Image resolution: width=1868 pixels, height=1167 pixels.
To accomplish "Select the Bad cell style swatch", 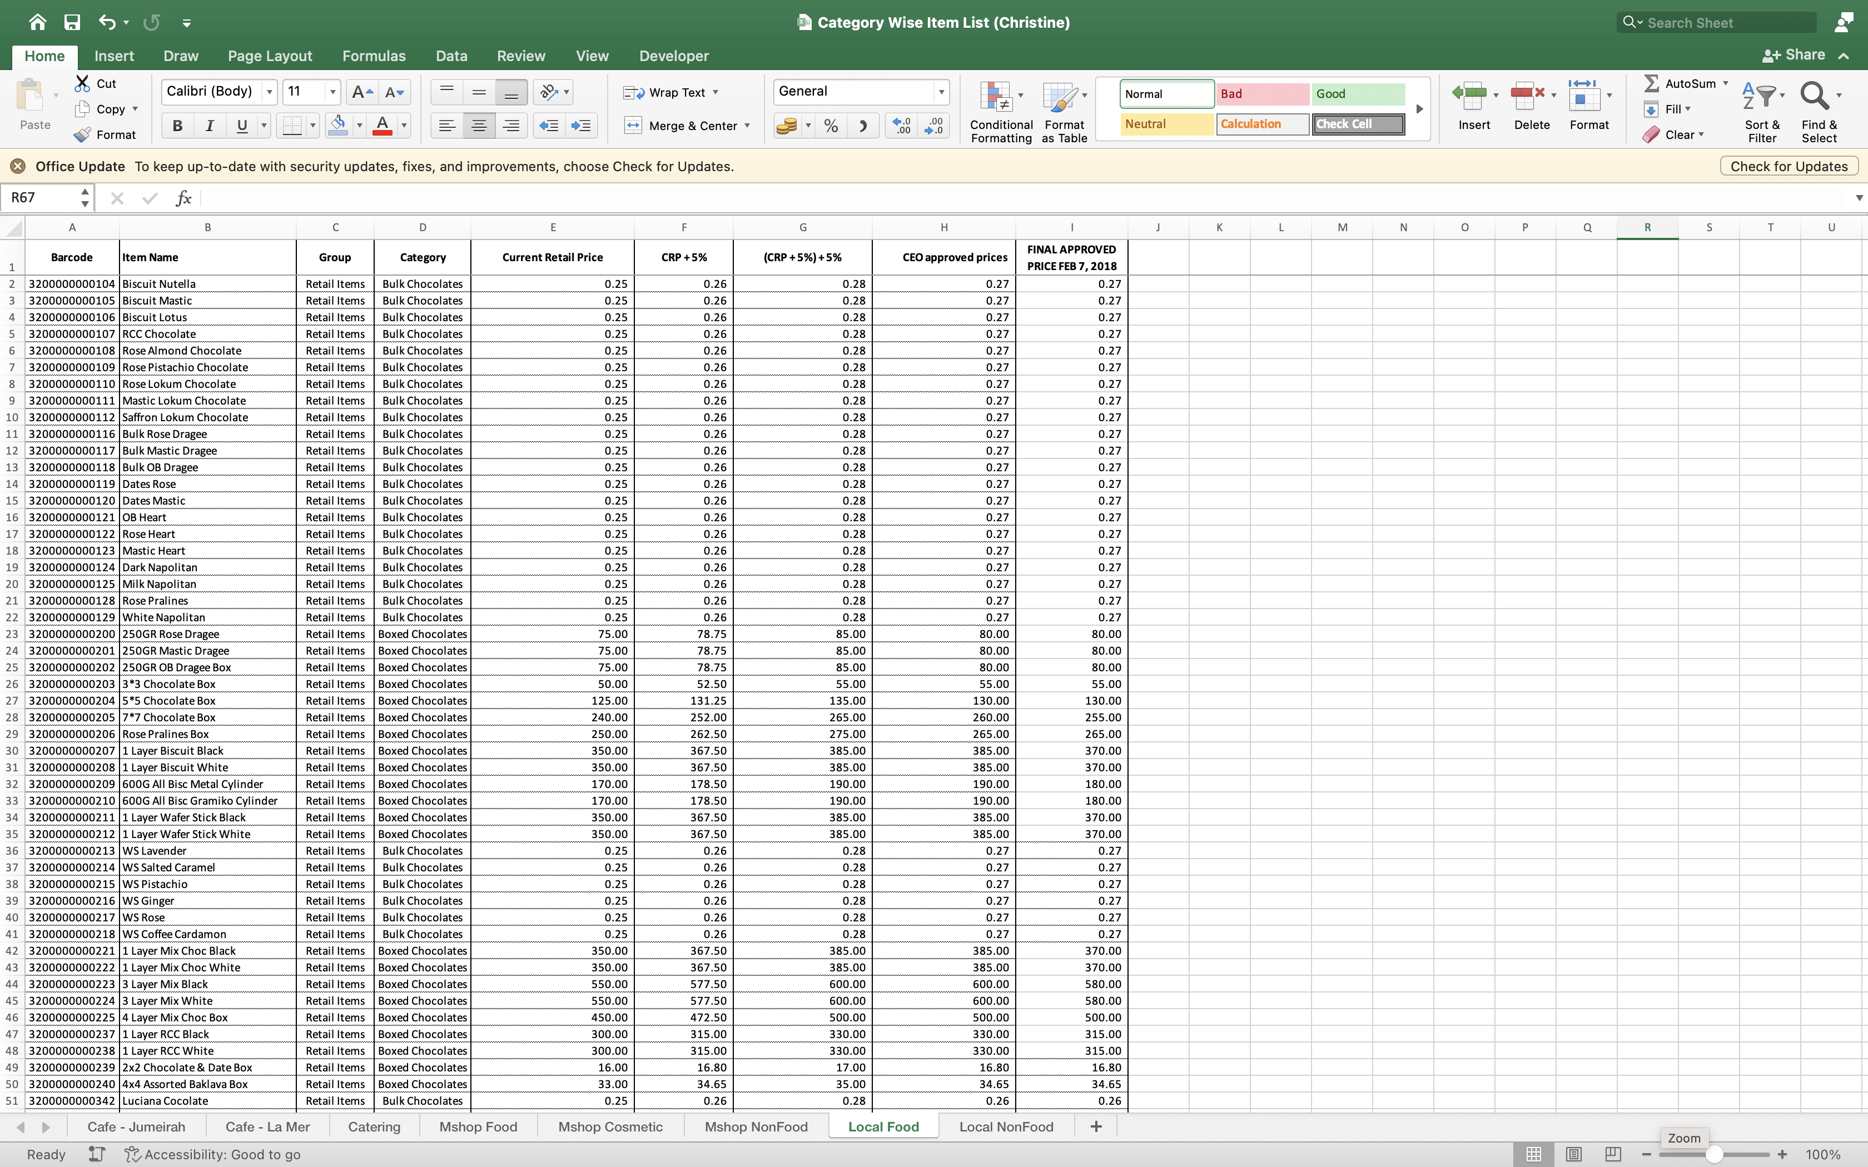I will [1262, 94].
